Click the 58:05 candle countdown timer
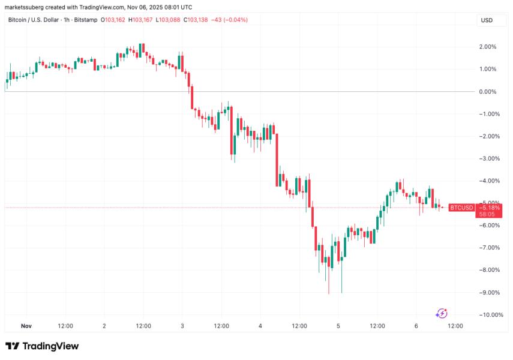This screenshot has height=360, width=513. coord(487,214)
